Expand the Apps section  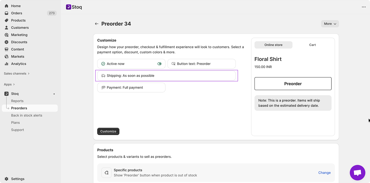click(x=9, y=84)
